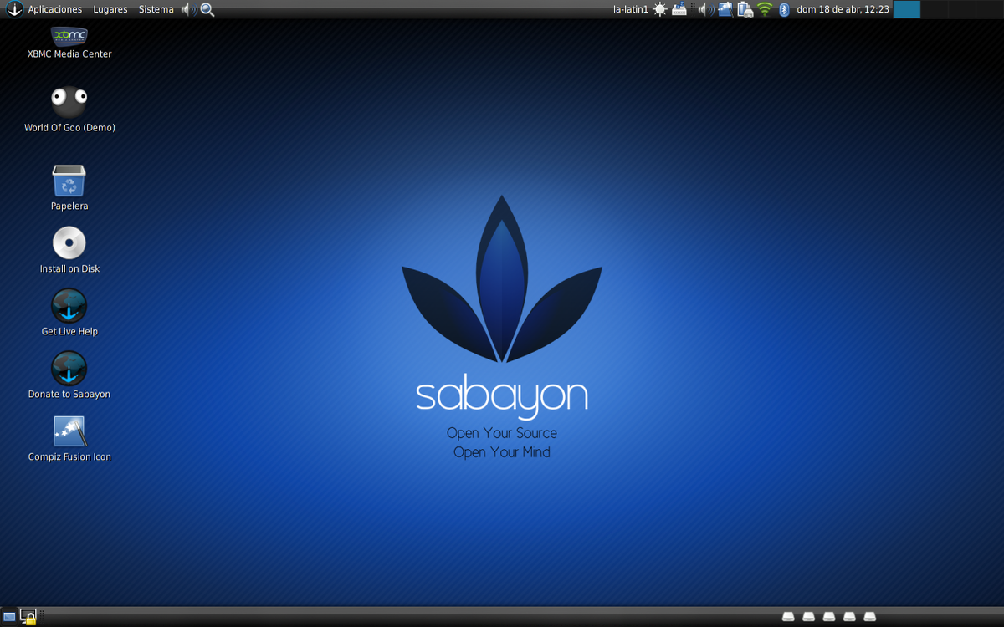Select the Get Live Help icon
The image size is (1004, 627).
(69, 313)
